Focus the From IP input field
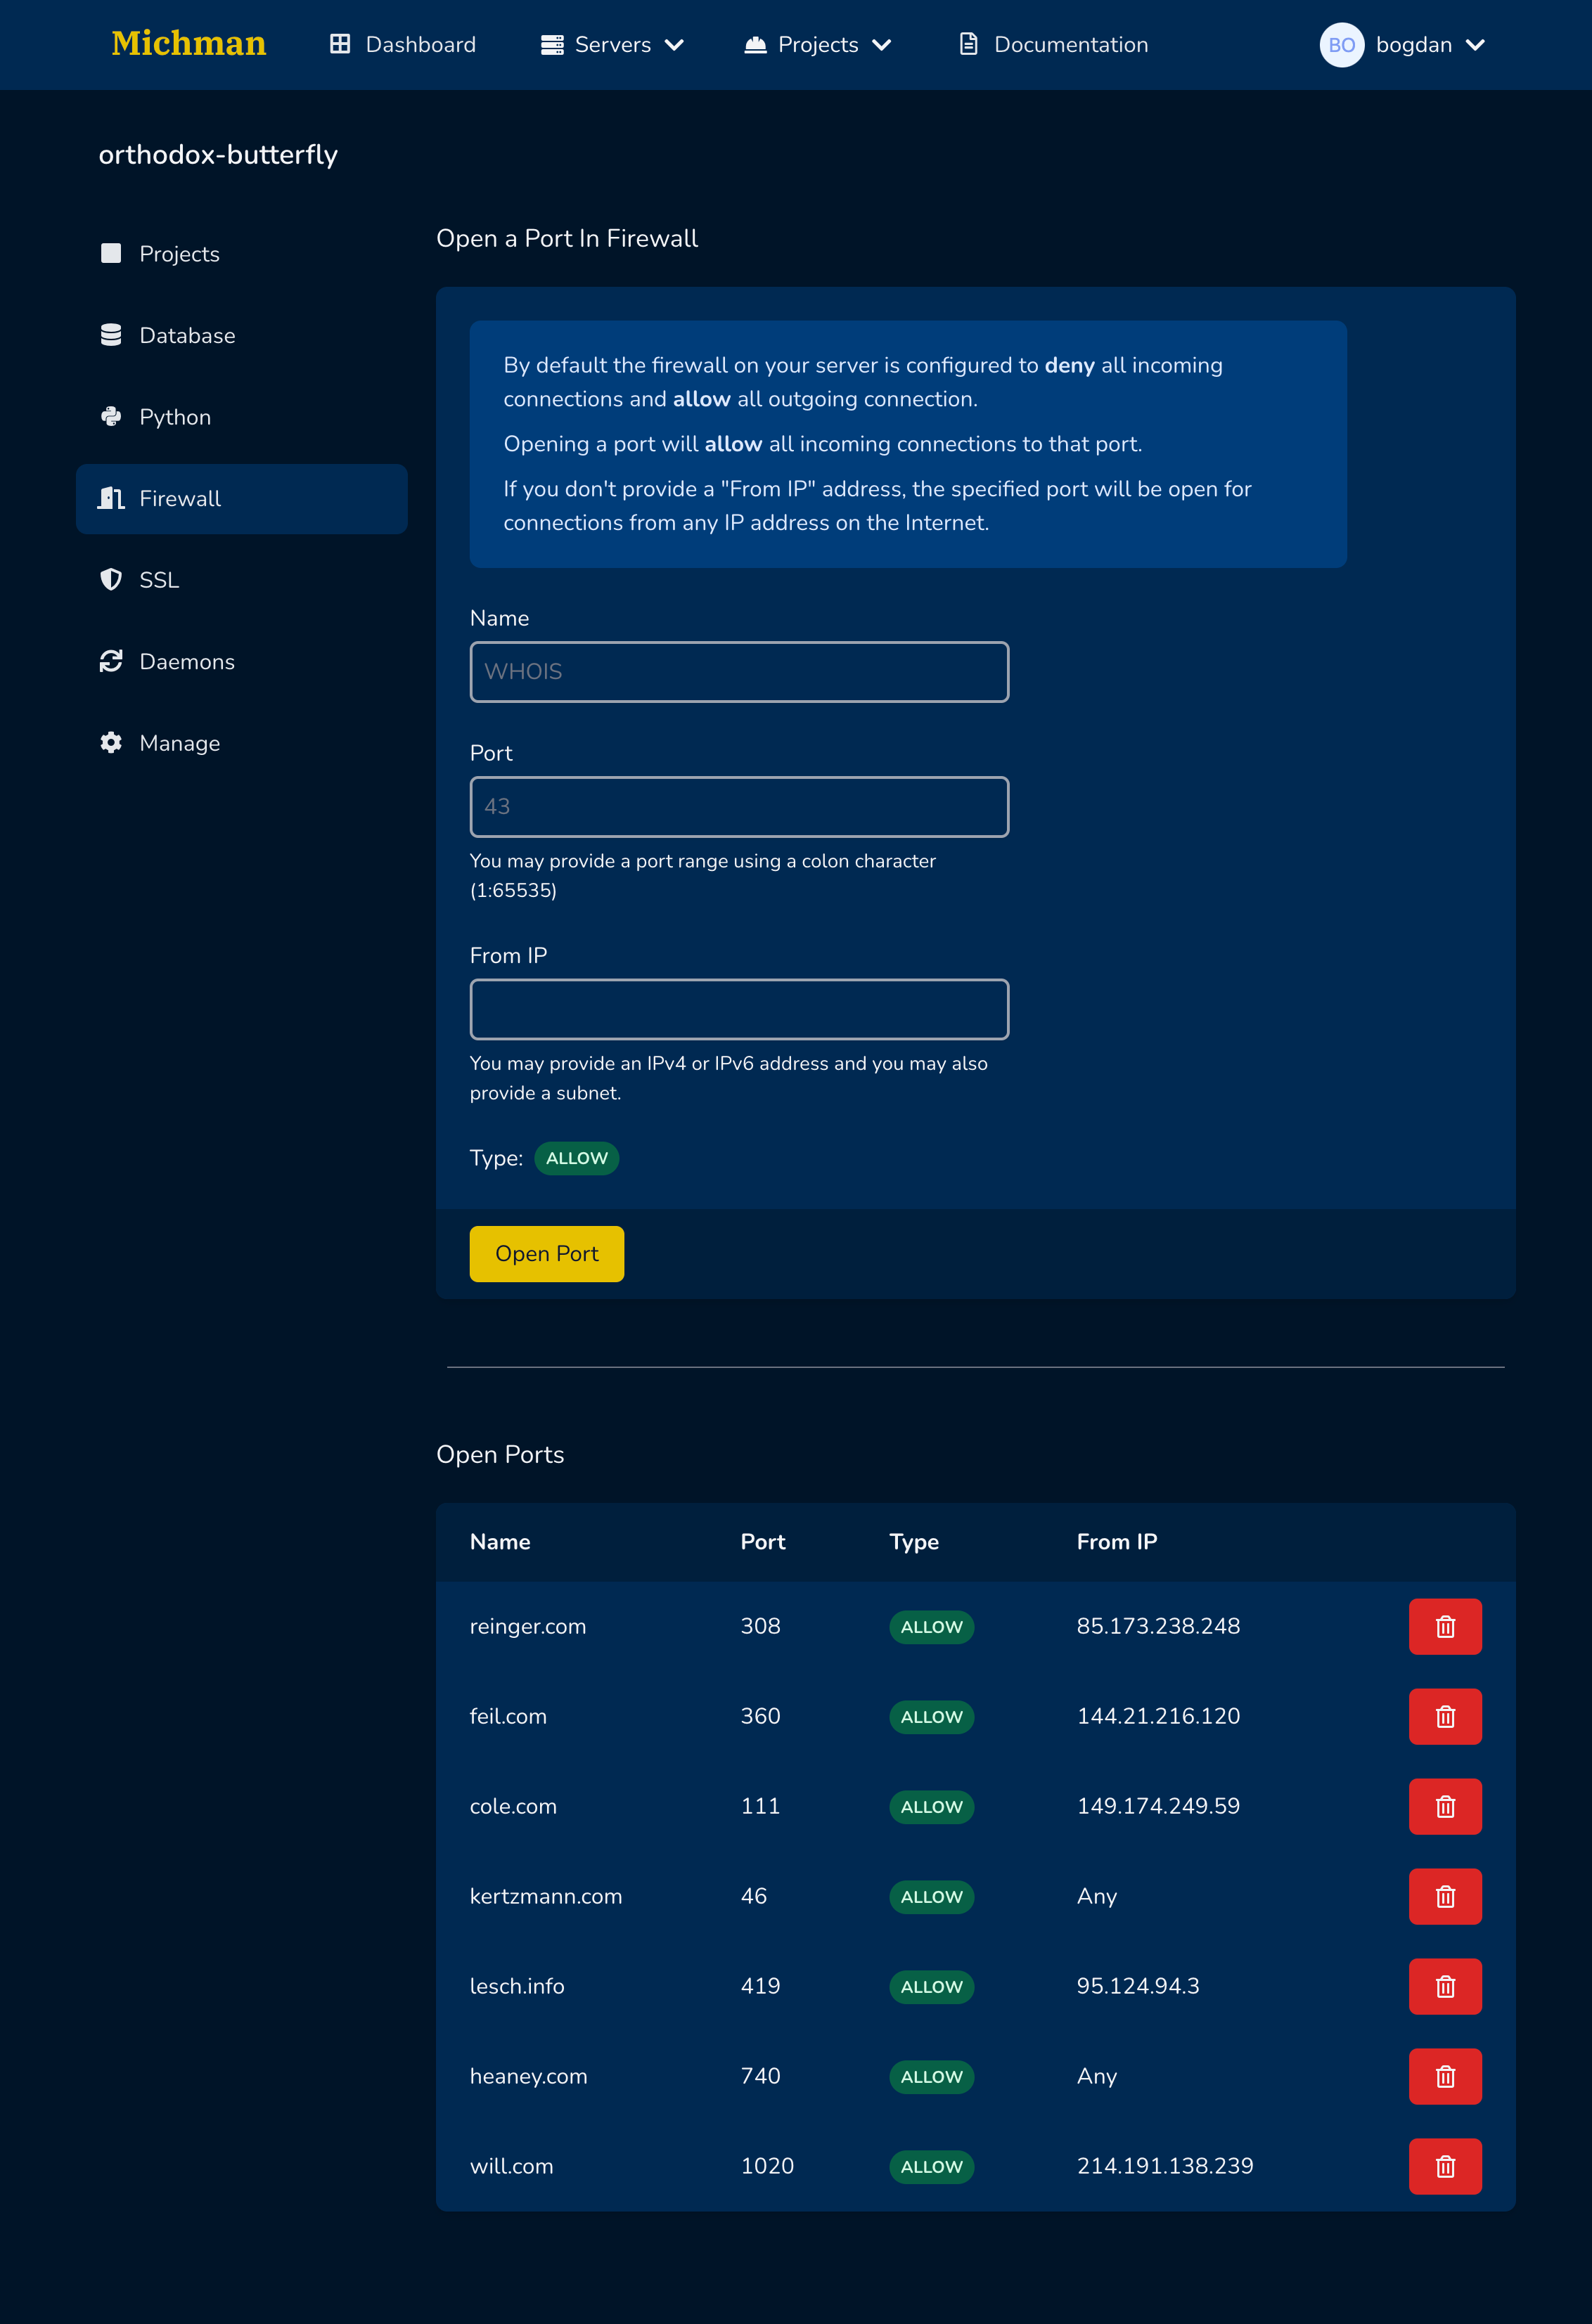 tap(739, 1009)
